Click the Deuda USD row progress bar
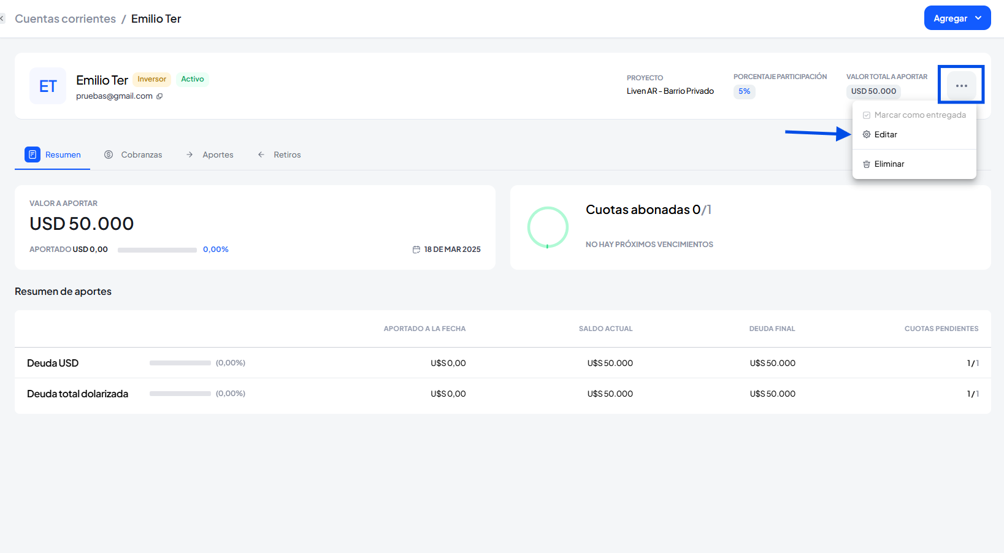This screenshot has width=1004, height=553. [x=180, y=363]
